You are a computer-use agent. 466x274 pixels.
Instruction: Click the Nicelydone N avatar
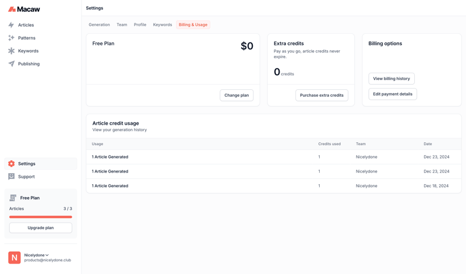click(x=14, y=258)
